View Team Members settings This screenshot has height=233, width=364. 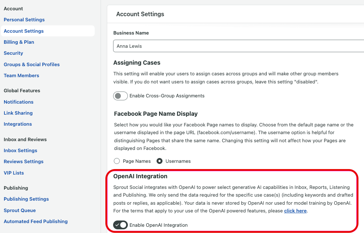21,75
